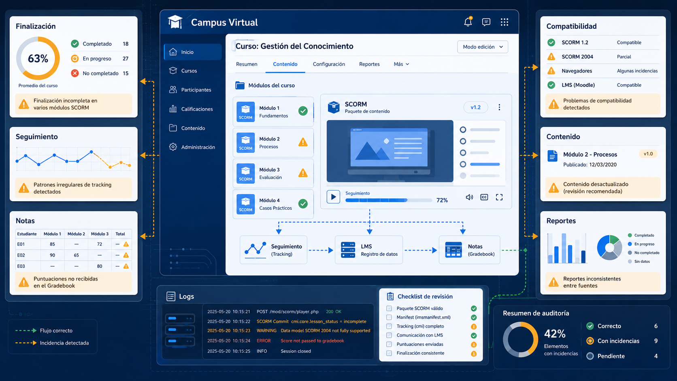The width and height of the screenshot is (677, 381).
Task: Click the 63% completion donut chart
Action: [x=38, y=58]
